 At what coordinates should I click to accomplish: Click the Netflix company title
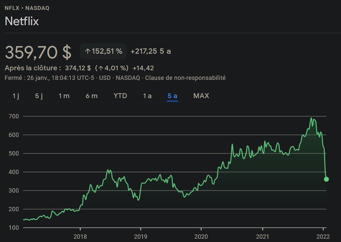(x=22, y=21)
